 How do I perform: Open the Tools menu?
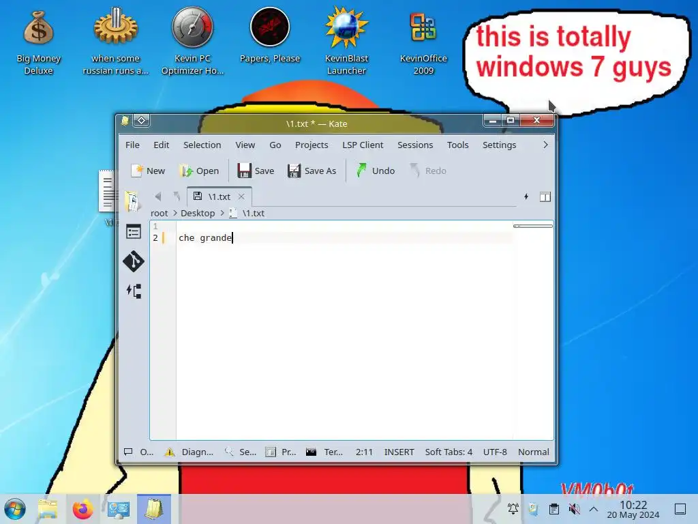pyautogui.click(x=457, y=145)
